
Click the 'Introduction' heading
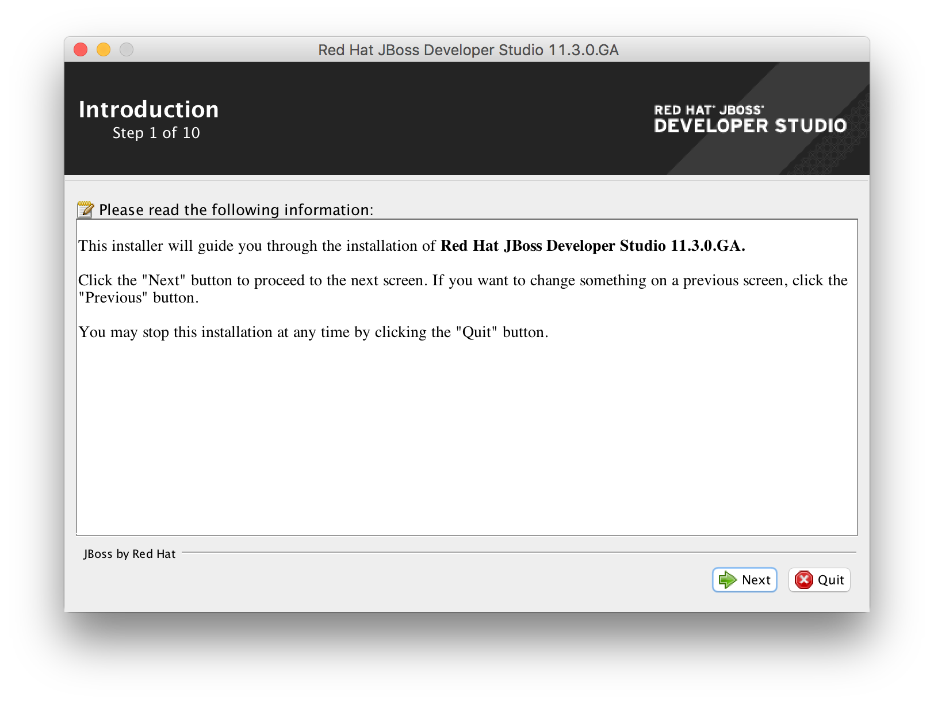(149, 109)
